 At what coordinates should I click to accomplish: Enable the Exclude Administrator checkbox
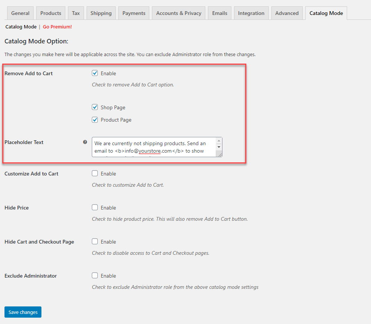95,275
